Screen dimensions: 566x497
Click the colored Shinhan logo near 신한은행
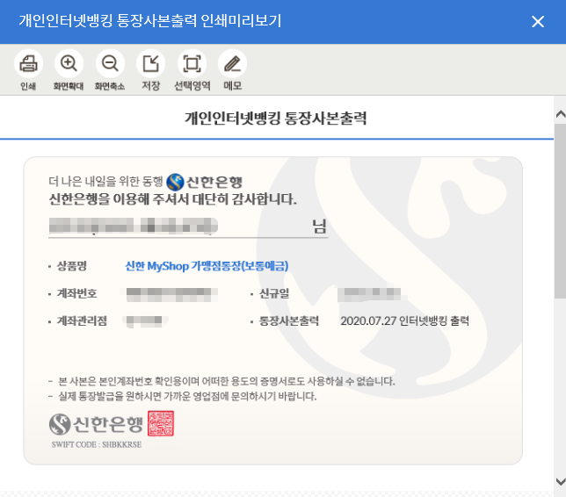point(175,182)
